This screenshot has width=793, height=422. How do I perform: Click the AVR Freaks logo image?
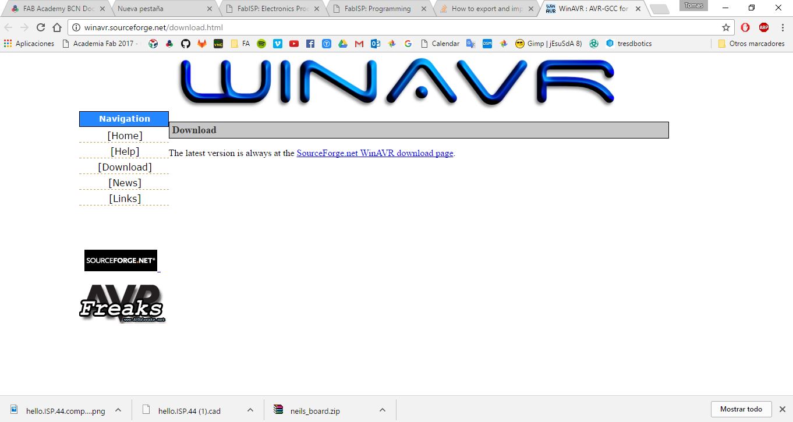(122, 303)
